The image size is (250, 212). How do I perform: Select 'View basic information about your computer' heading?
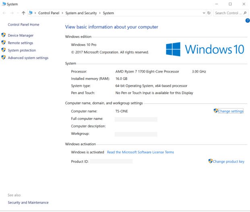[112, 27]
